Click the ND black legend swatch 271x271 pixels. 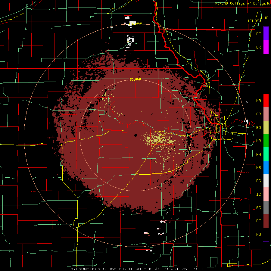(x=266, y=234)
